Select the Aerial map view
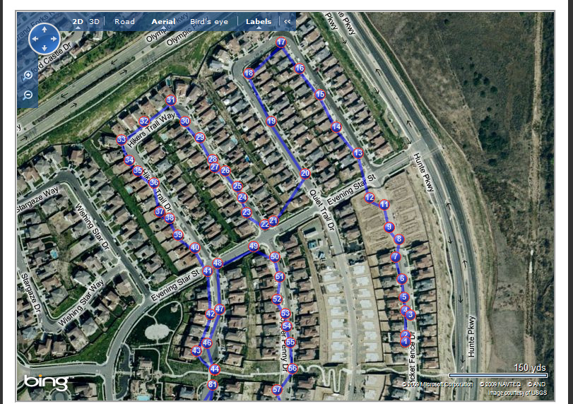Image resolution: width=573 pixels, height=404 pixels. point(163,22)
